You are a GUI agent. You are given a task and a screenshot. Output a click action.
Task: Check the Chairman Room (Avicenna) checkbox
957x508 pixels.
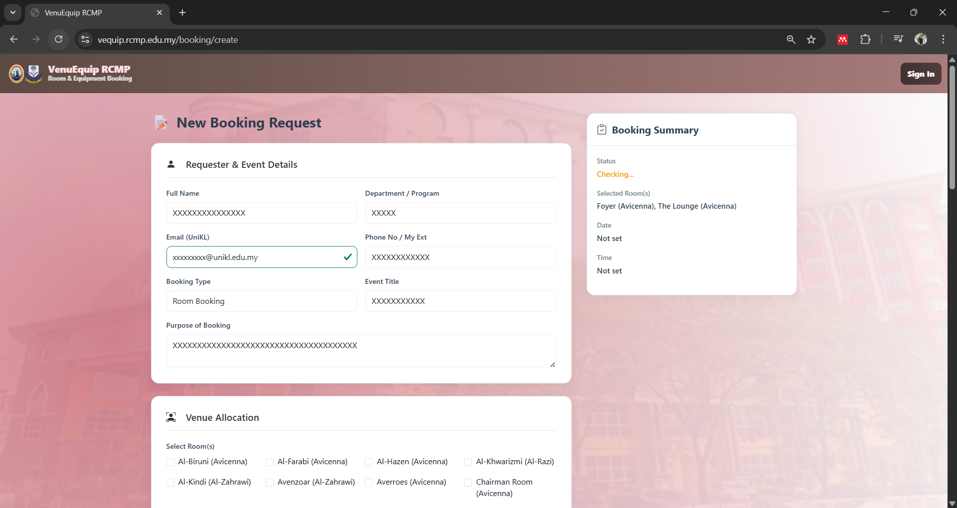click(x=468, y=483)
